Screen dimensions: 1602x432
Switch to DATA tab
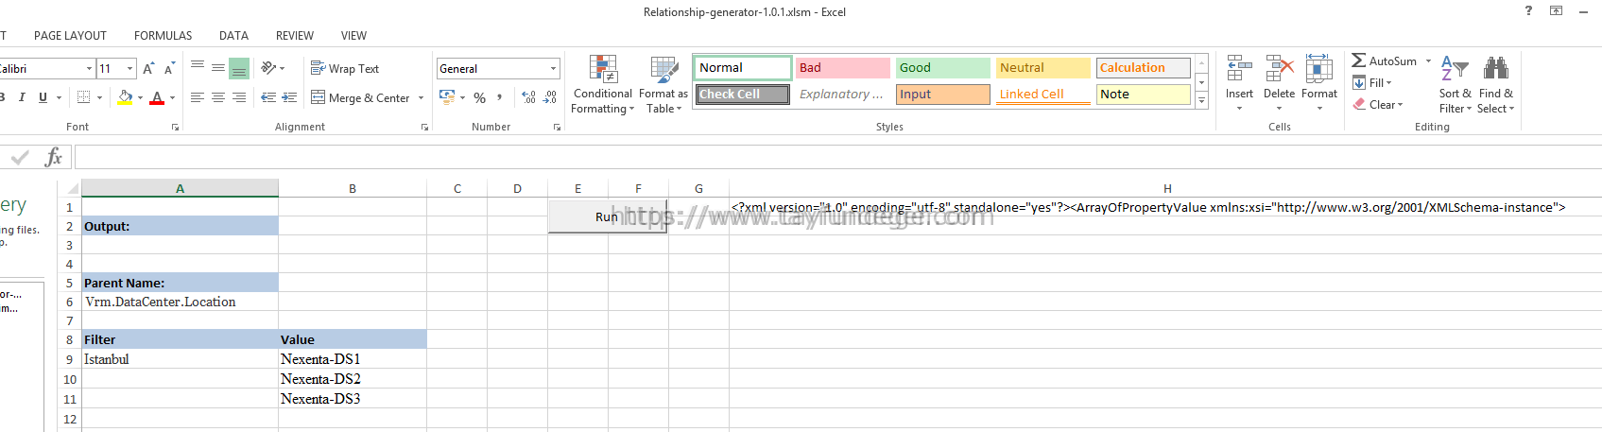(233, 36)
